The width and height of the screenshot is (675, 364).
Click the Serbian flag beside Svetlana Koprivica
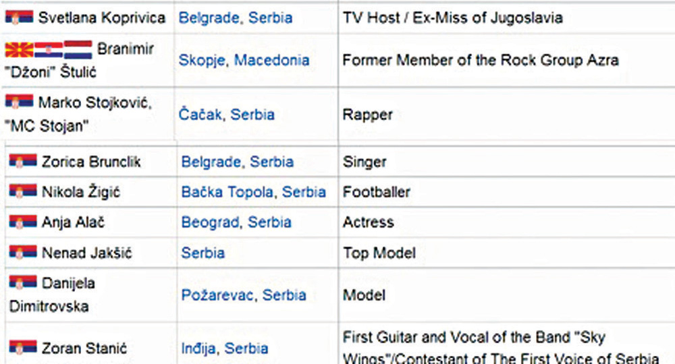point(19,17)
